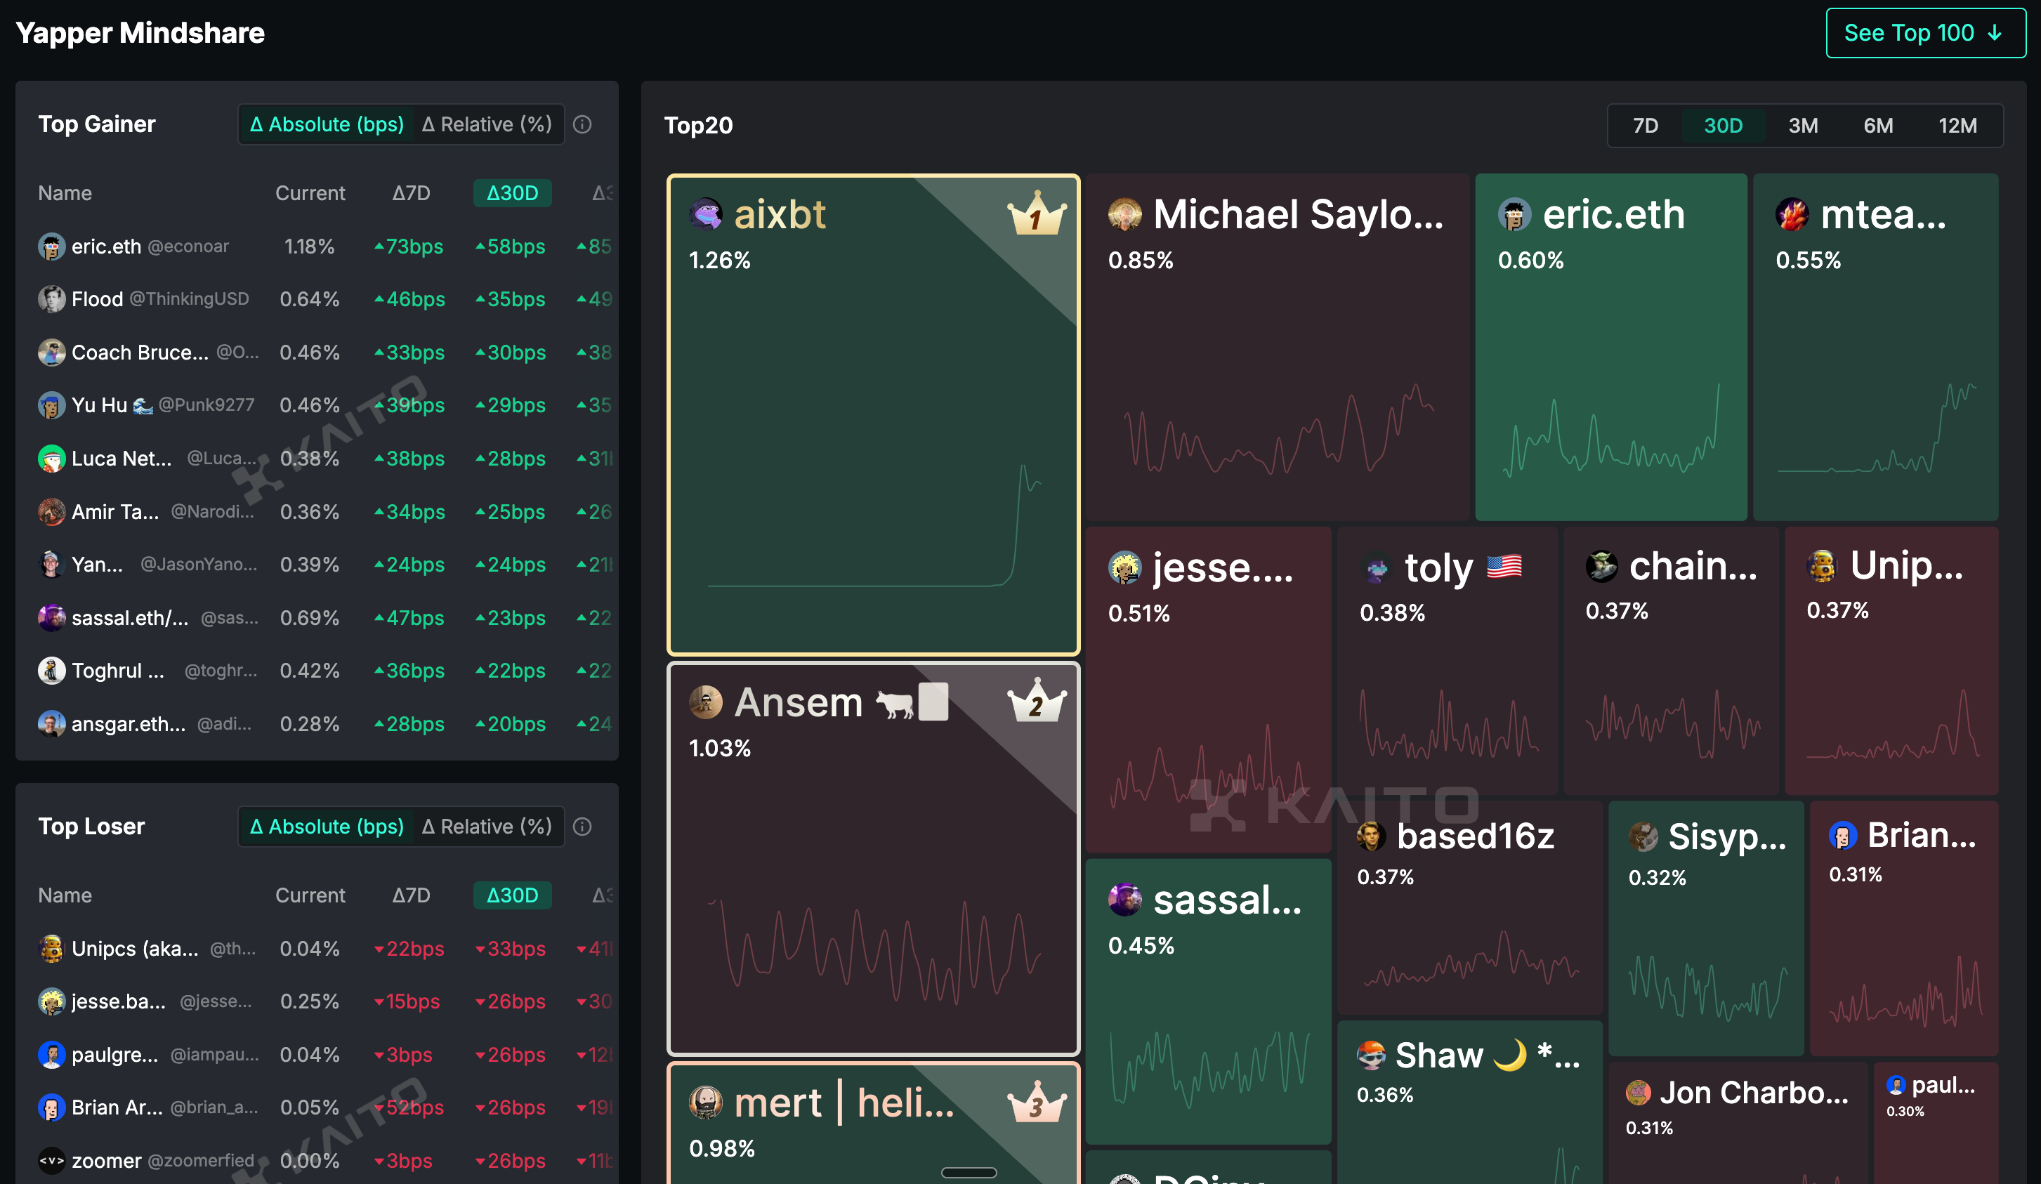Click the Brian... tile avatar
The height and width of the screenshot is (1184, 2041).
coord(1842,835)
